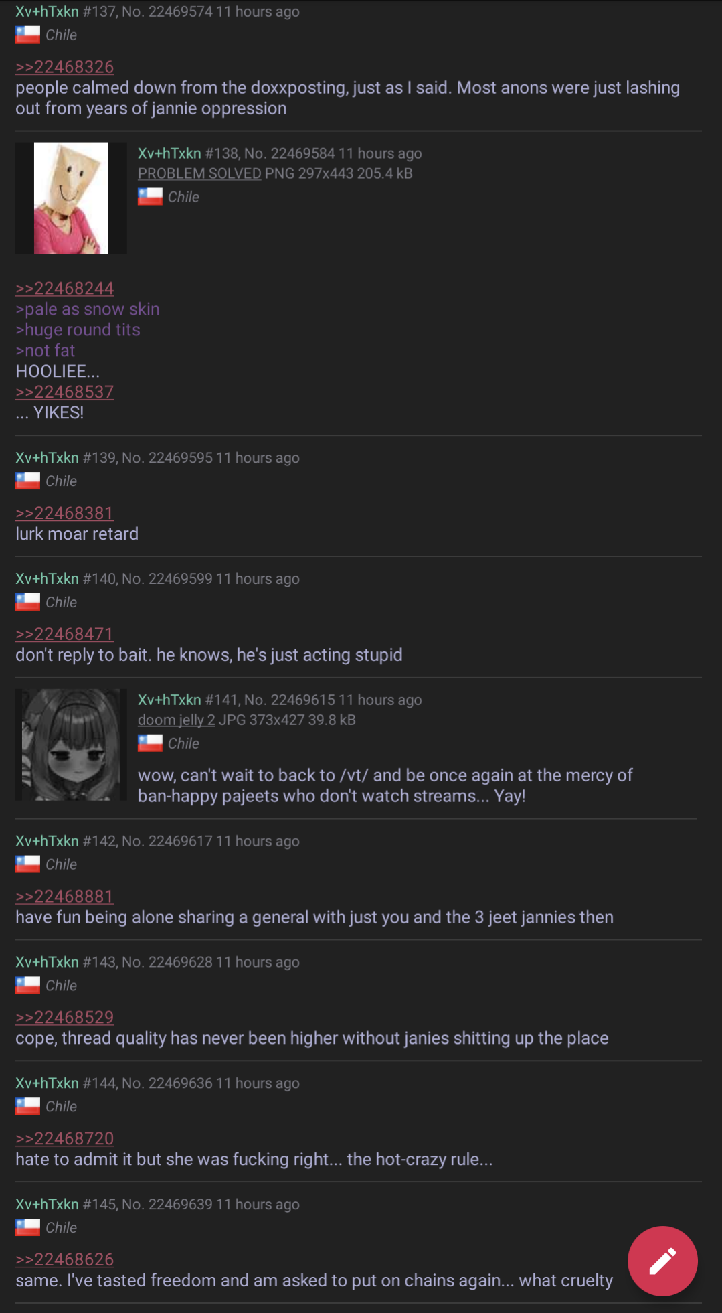The image size is (722, 1313).
Task: Open the paper bag head thumbnail
Action: pyautogui.click(x=71, y=198)
